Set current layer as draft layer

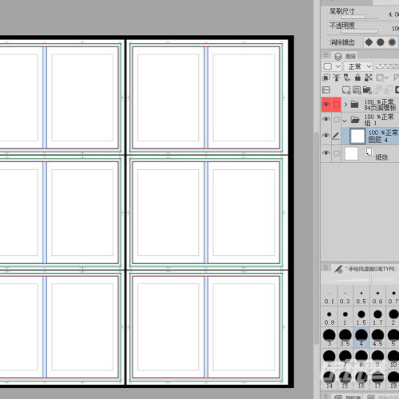click(x=347, y=77)
